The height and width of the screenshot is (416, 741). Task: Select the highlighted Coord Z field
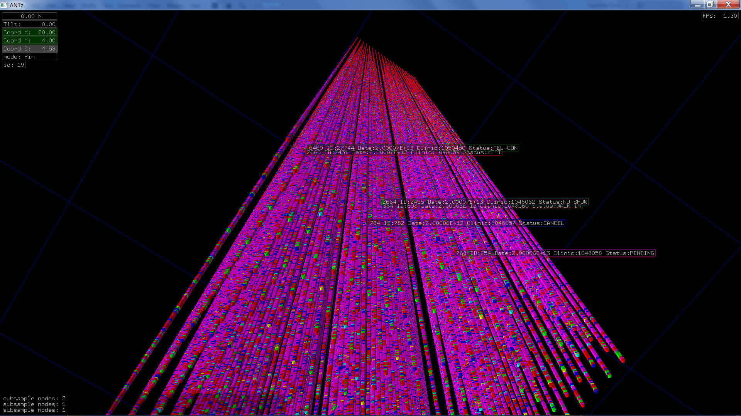coord(29,49)
